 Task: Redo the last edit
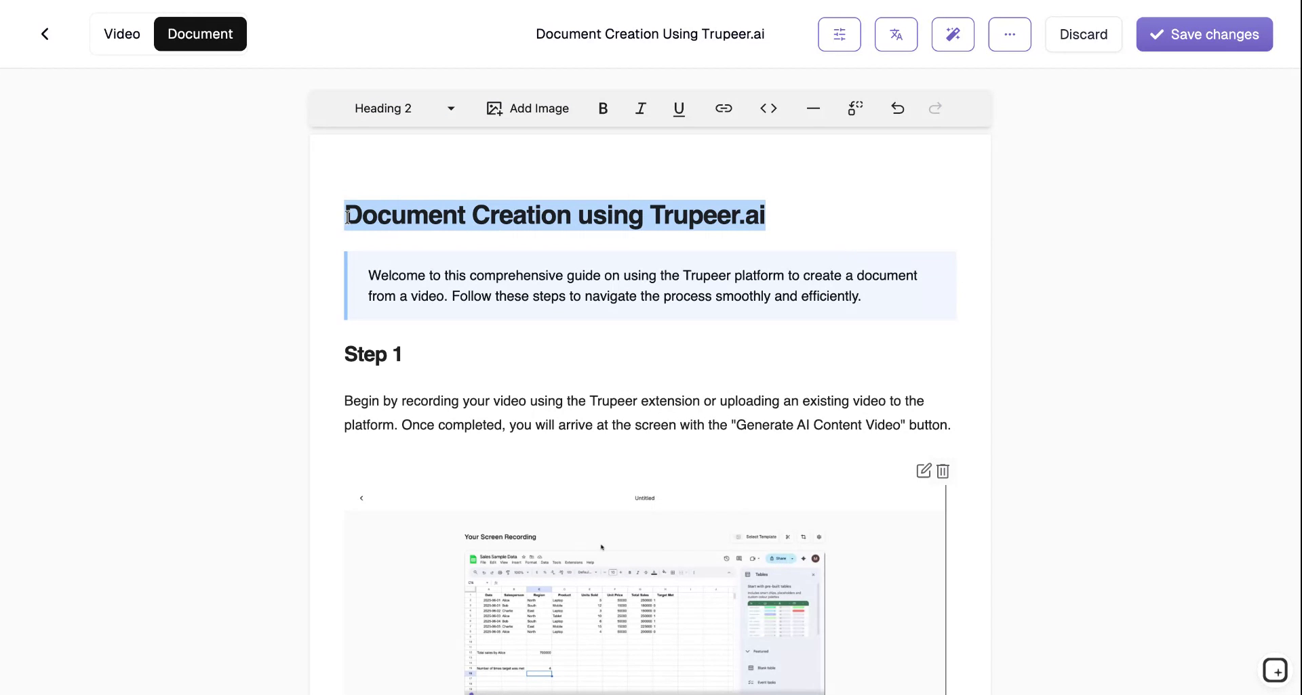tap(934, 108)
